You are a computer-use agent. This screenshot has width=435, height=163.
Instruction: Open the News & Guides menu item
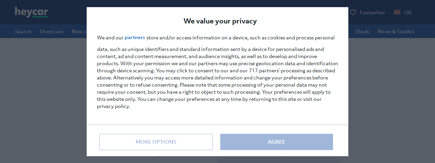(x=396, y=32)
